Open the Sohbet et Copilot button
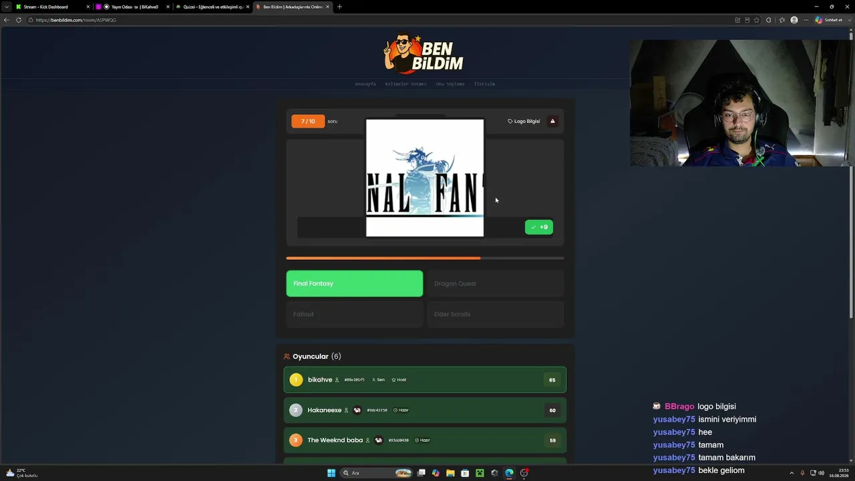The image size is (855, 481). pyautogui.click(x=829, y=20)
